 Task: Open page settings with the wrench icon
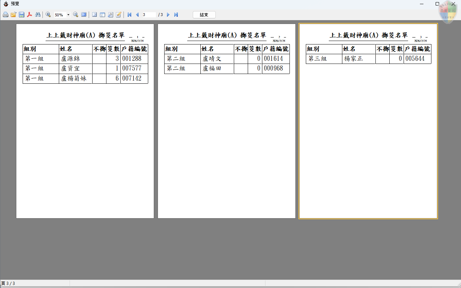click(x=110, y=15)
